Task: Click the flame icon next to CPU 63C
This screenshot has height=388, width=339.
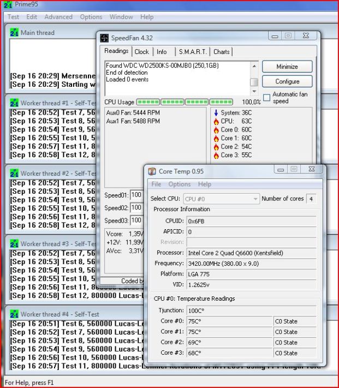Action: pyautogui.click(x=216, y=121)
